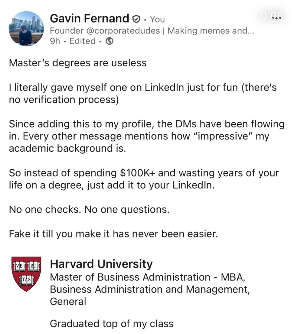Open the Harvard University title

101,264
